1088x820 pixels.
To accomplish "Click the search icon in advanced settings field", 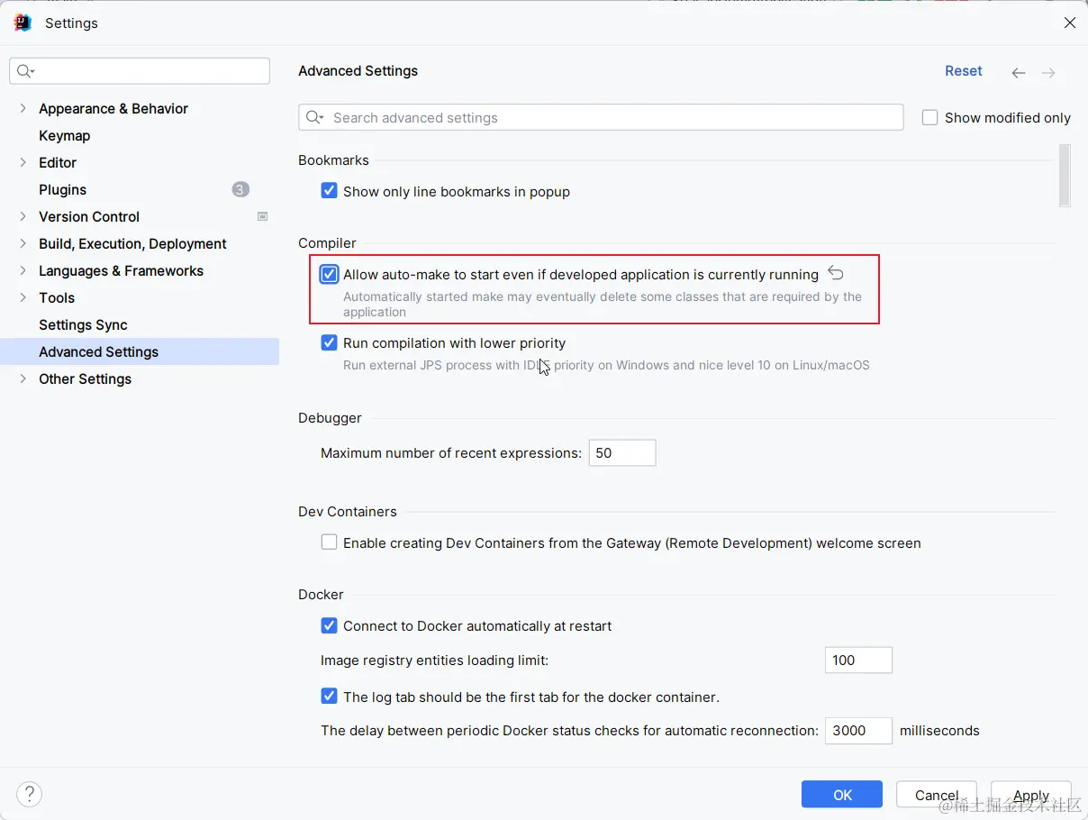I will tap(314, 117).
